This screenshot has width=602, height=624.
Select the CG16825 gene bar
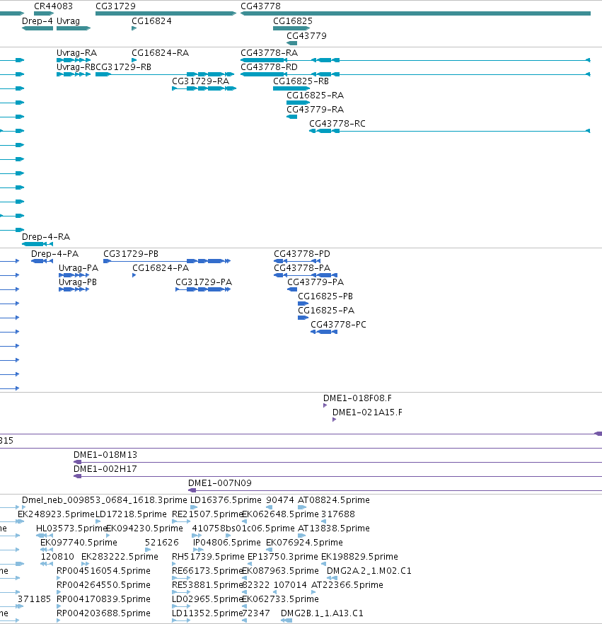pos(291,28)
